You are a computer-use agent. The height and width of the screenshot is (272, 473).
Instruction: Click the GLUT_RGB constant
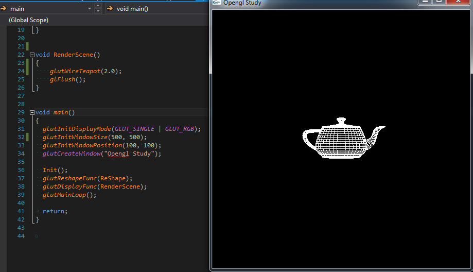point(180,129)
